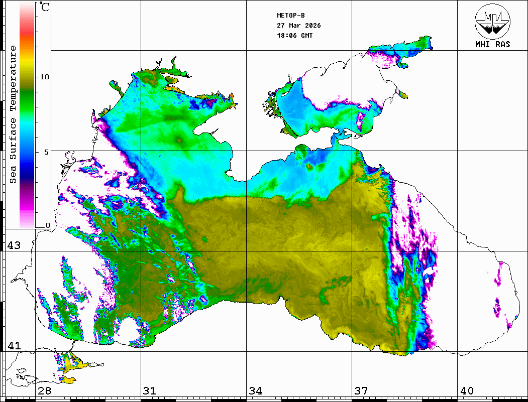Select the 5 mark on the temperature scale
This screenshot has width=528, height=402.
48,152
